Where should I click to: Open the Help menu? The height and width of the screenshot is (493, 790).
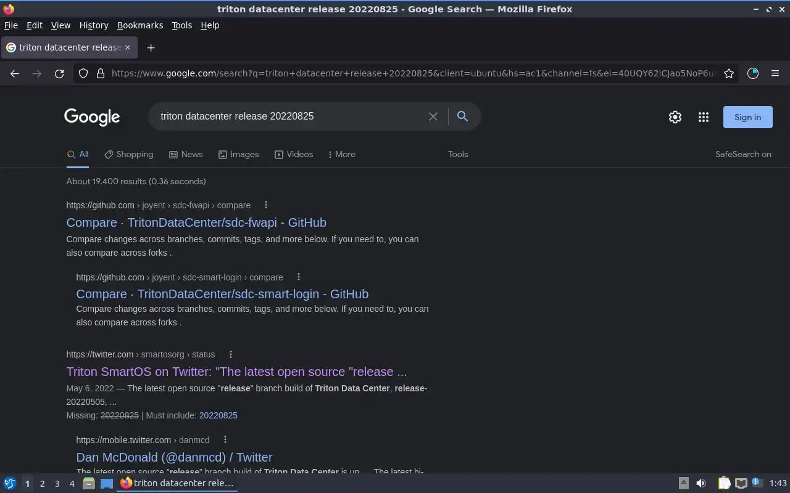[x=210, y=25]
